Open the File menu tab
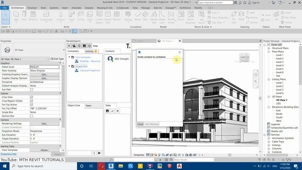The height and width of the screenshot is (170, 302). 5,8
